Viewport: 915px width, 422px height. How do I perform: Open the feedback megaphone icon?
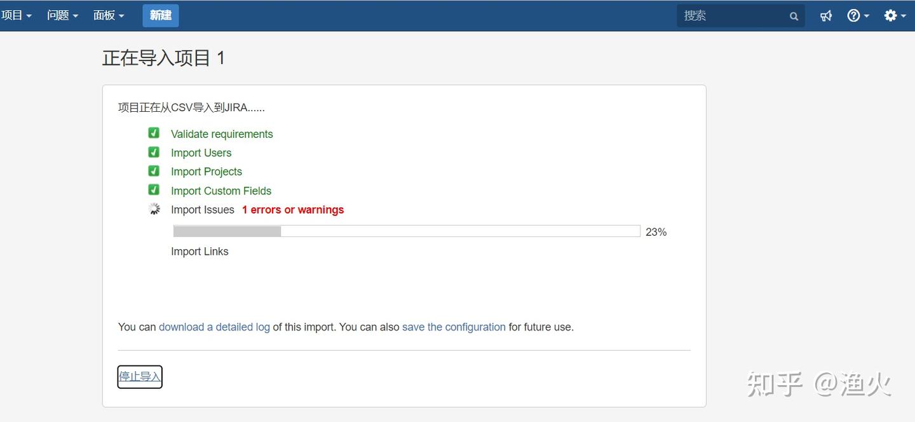coord(826,16)
